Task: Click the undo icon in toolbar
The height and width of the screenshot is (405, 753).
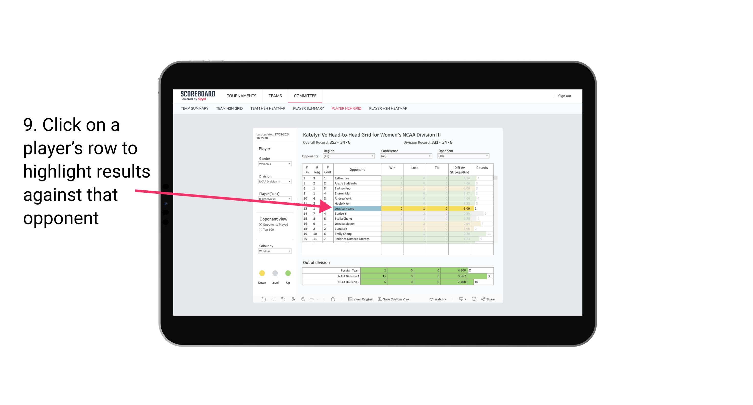Action: click(x=261, y=300)
